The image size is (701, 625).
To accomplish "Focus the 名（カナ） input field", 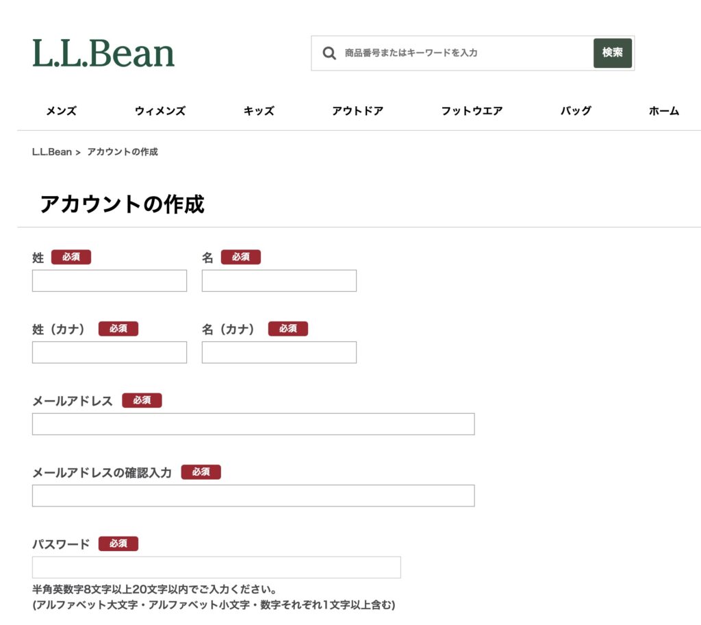I will point(279,352).
